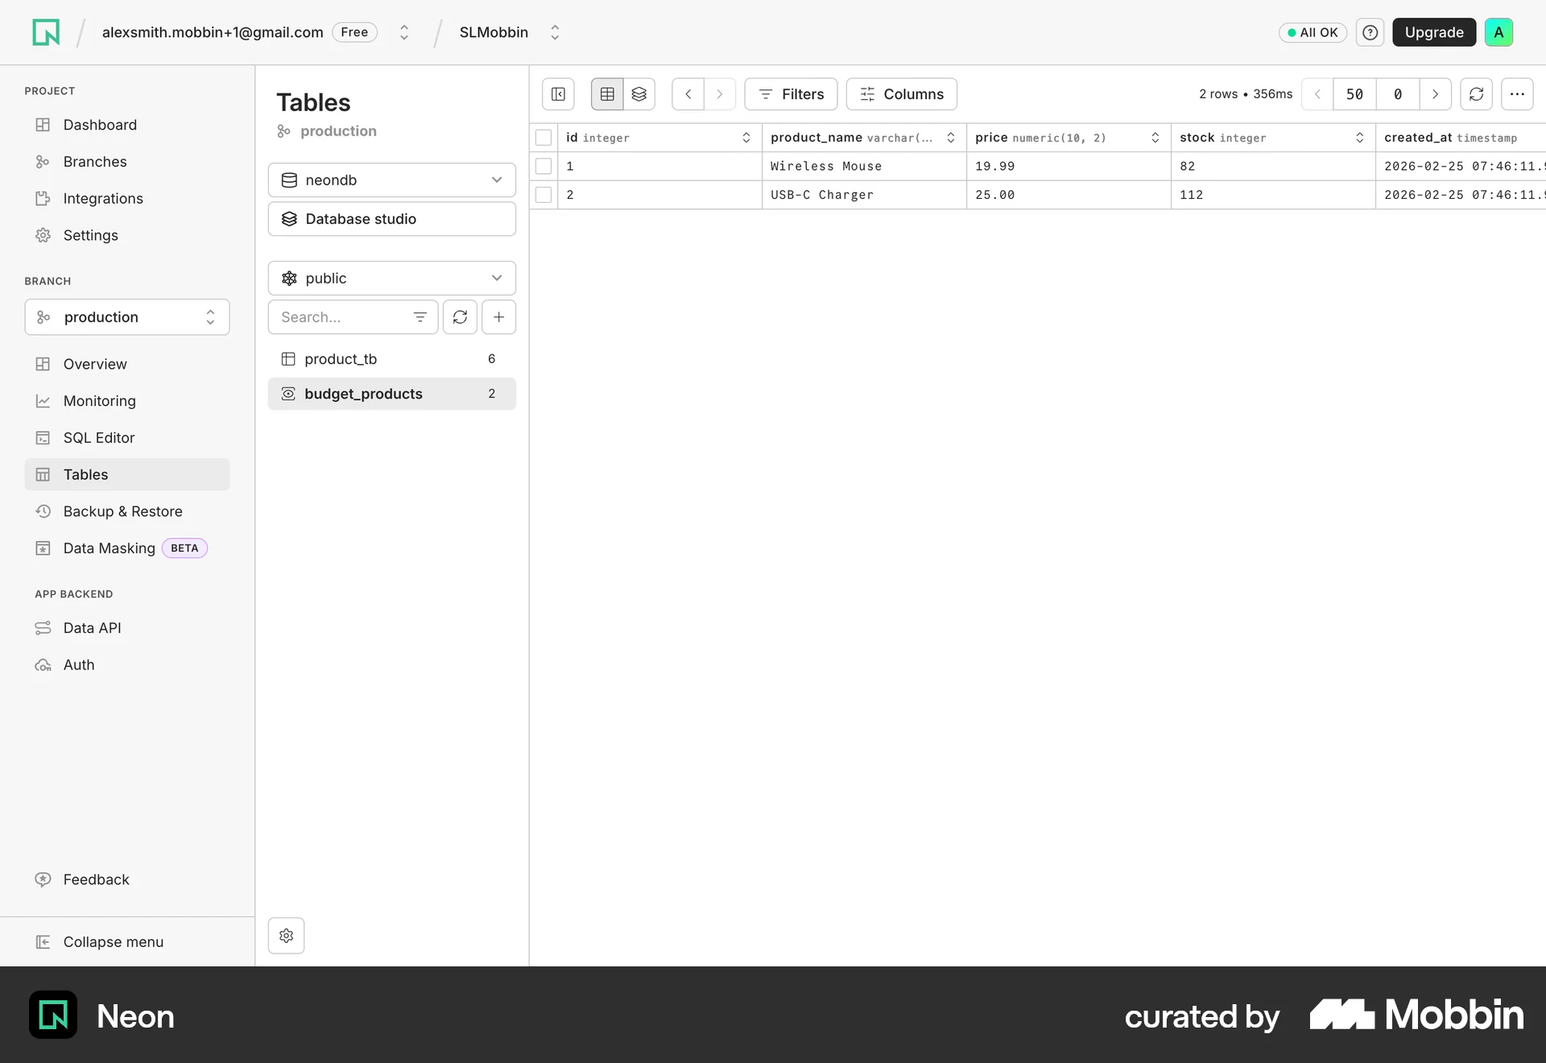1546x1063 pixels.
Task: Open Data Masking beta menu item
Action: coord(127,548)
